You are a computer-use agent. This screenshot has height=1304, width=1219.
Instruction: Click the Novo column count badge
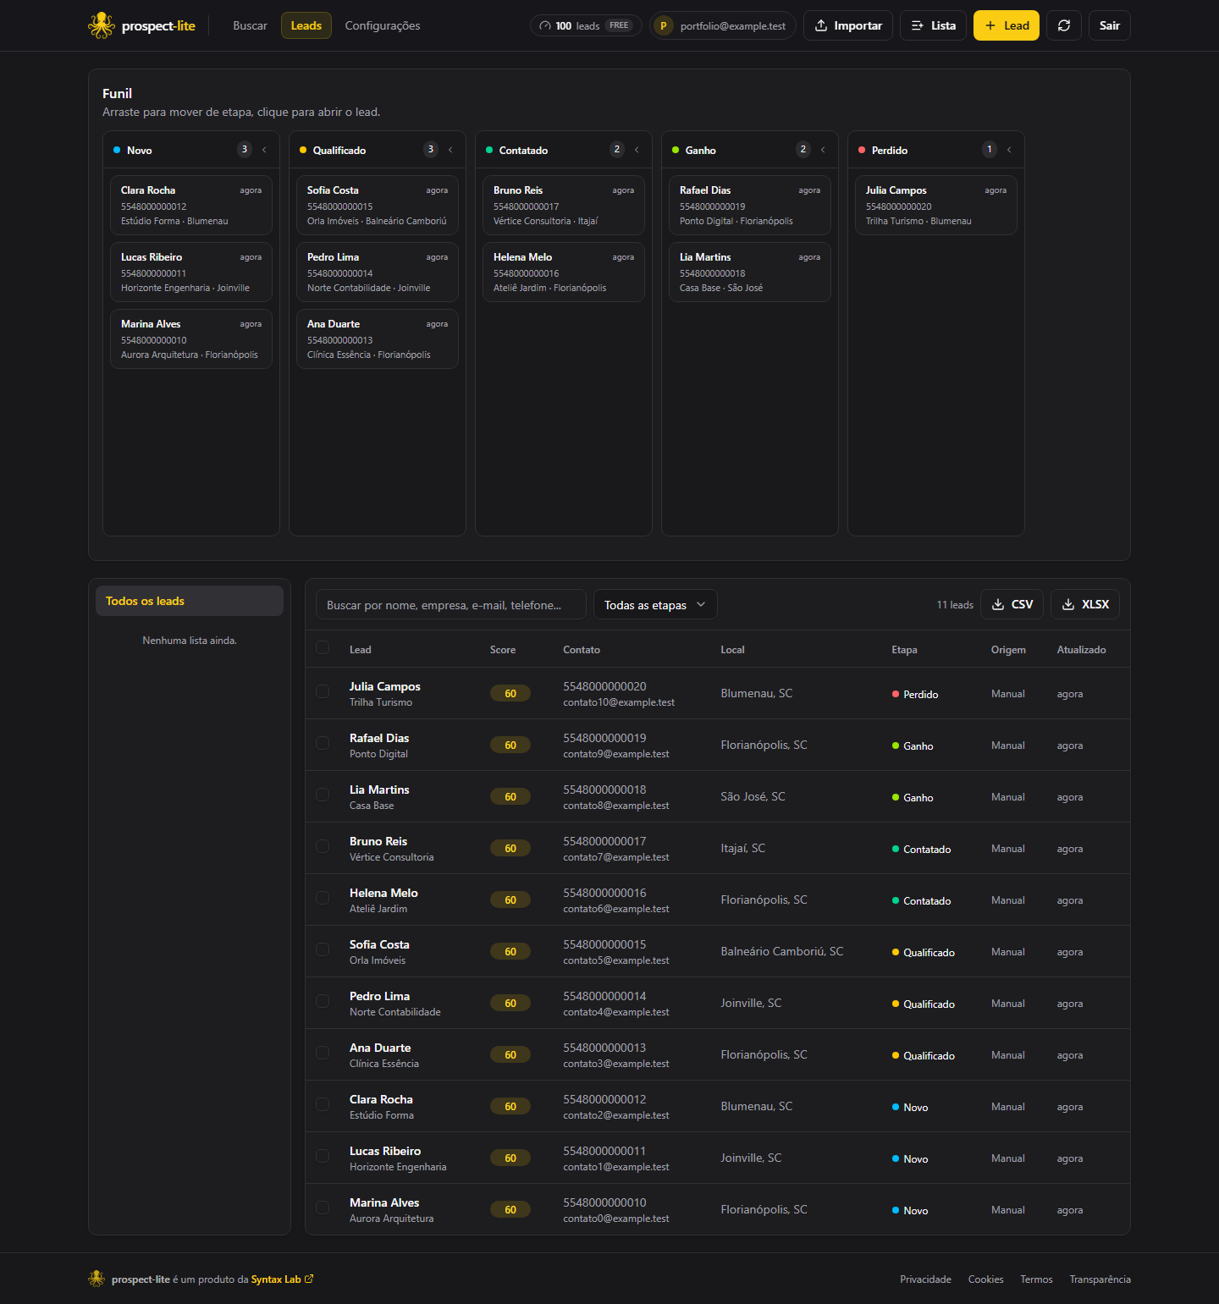point(245,150)
